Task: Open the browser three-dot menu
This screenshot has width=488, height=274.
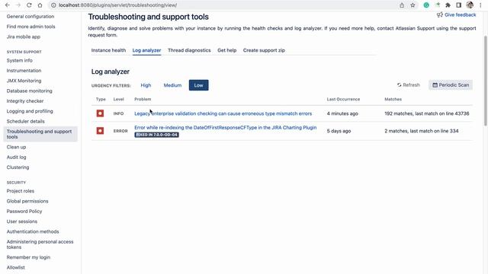Action: 480,5
